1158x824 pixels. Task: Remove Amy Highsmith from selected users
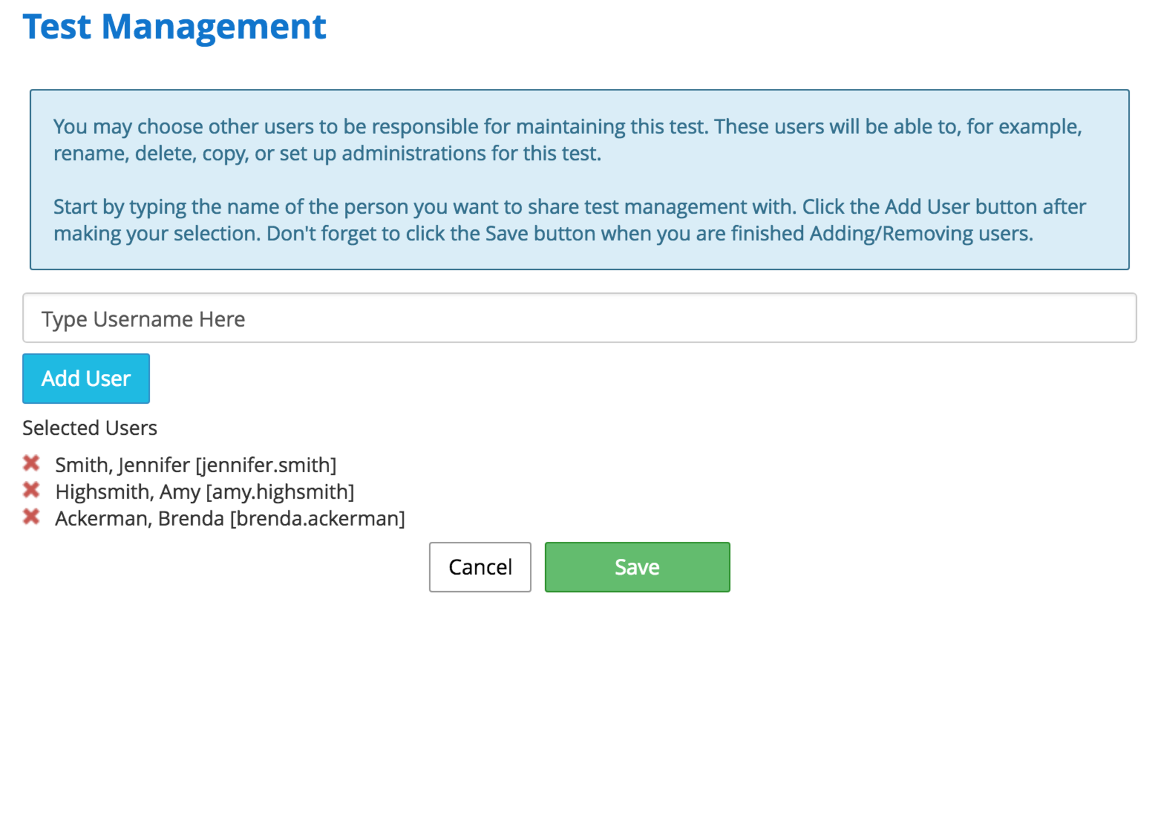pyautogui.click(x=31, y=490)
